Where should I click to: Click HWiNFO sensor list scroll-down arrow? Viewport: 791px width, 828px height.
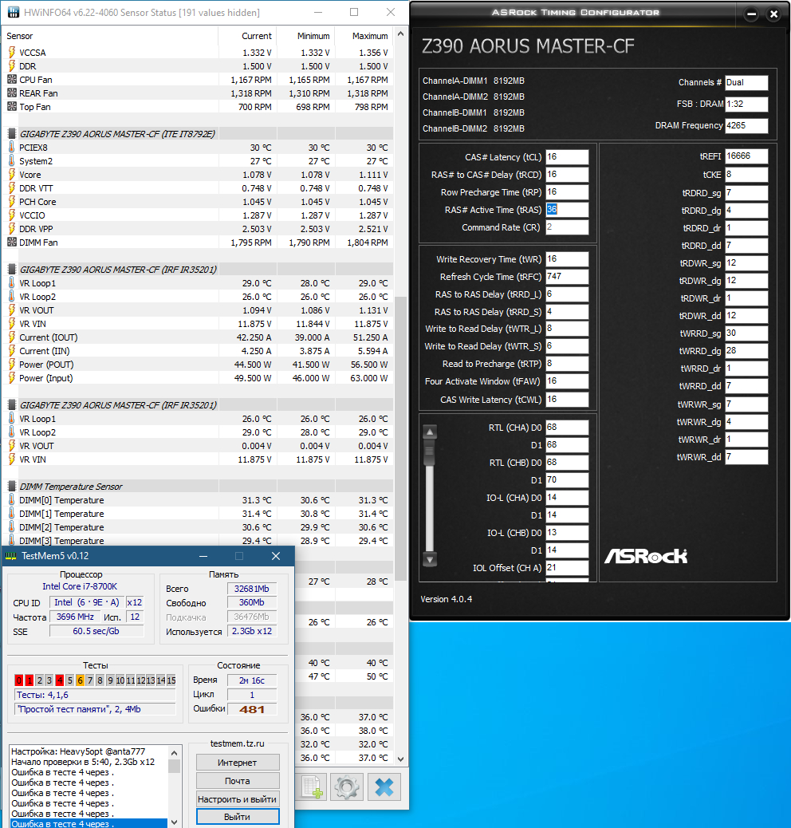(x=400, y=759)
